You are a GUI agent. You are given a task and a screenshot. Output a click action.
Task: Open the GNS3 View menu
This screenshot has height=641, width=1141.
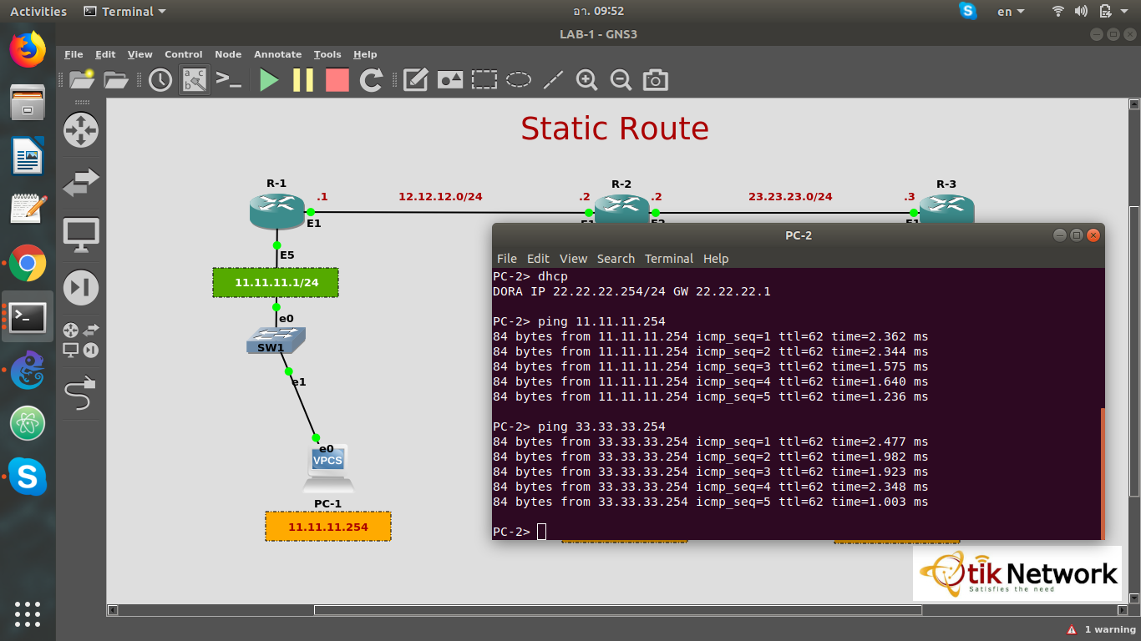pyautogui.click(x=140, y=54)
